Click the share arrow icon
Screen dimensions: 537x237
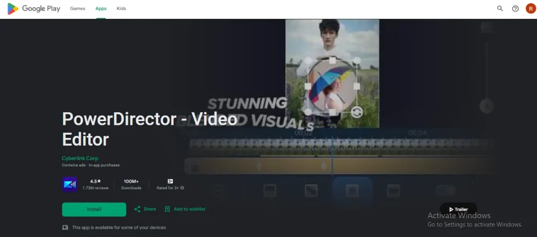coord(137,209)
